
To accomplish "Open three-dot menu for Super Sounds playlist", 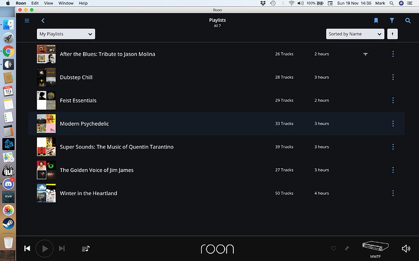I will [393, 147].
